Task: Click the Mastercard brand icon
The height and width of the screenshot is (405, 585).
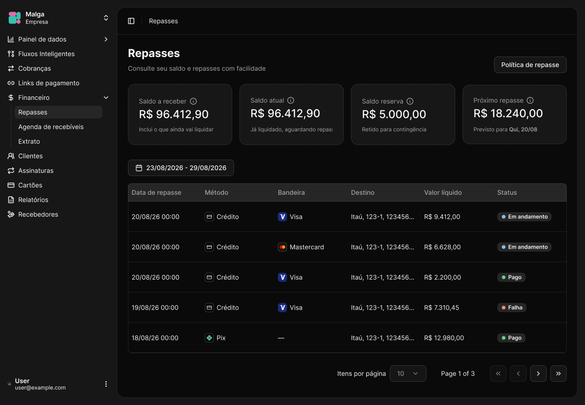Action: (282, 247)
